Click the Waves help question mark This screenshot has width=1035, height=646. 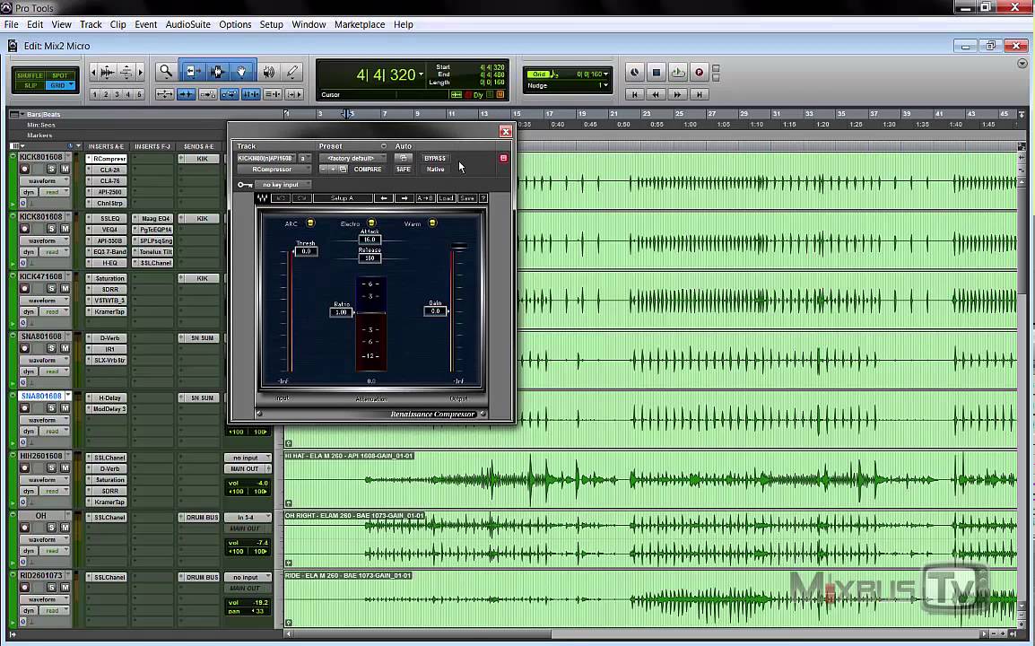click(x=483, y=198)
